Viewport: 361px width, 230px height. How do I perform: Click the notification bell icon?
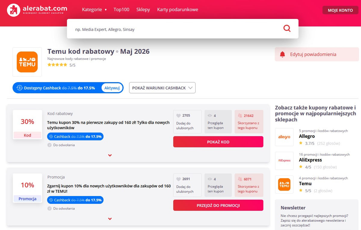click(282, 54)
